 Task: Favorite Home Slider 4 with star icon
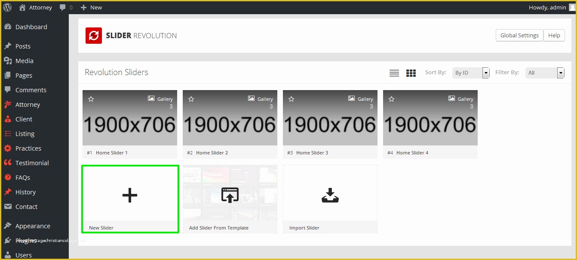tap(391, 99)
